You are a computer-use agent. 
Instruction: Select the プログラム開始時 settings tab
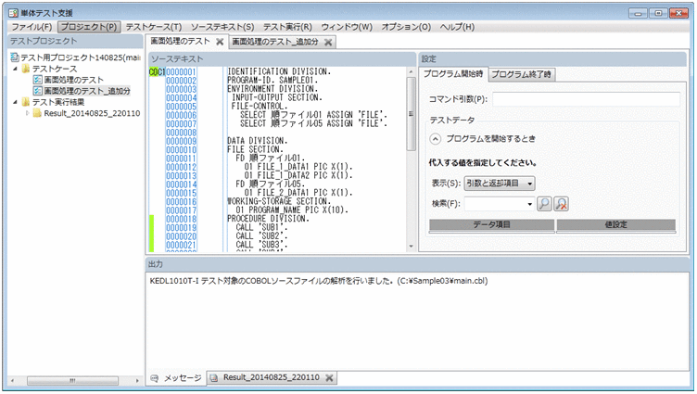click(453, 74)
